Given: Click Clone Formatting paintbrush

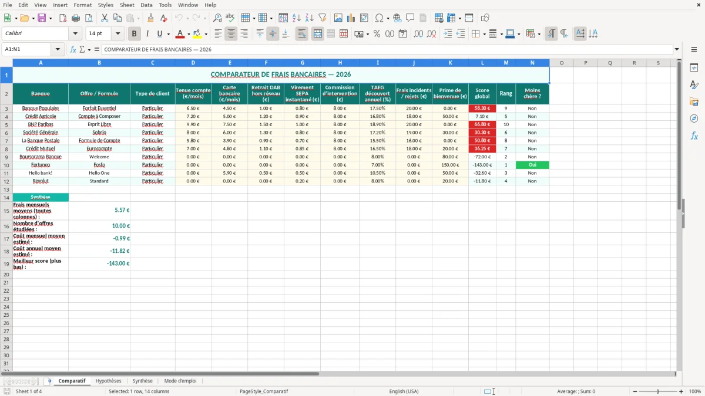Looking at the screenshot, I should pos(151,18).
